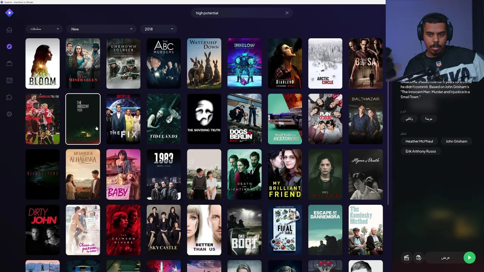The width and height of the screenshot is (484, 272).
Task: Open cast member John Grisham
Action: pyautogui.click(x=456, y=141)
